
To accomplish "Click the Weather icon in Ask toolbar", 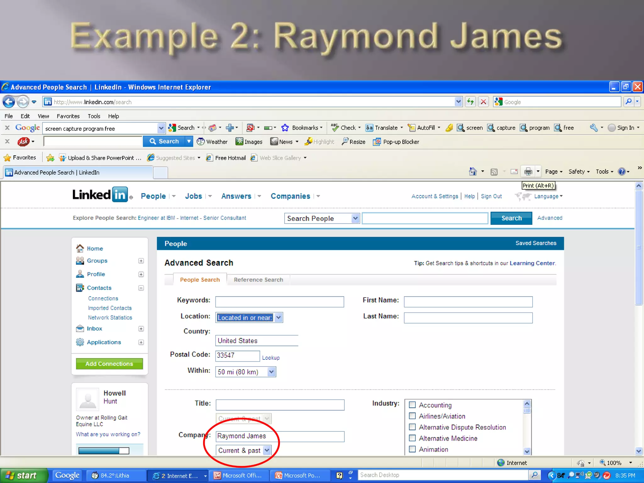I will (201, 142).
